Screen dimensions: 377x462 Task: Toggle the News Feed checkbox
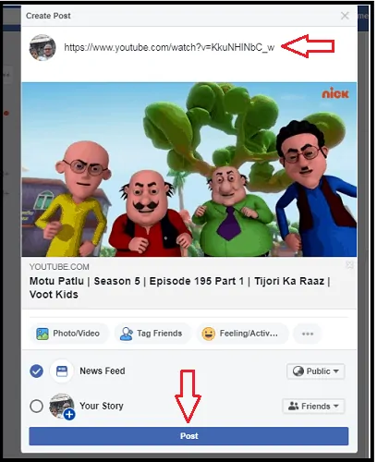(36, 371)
